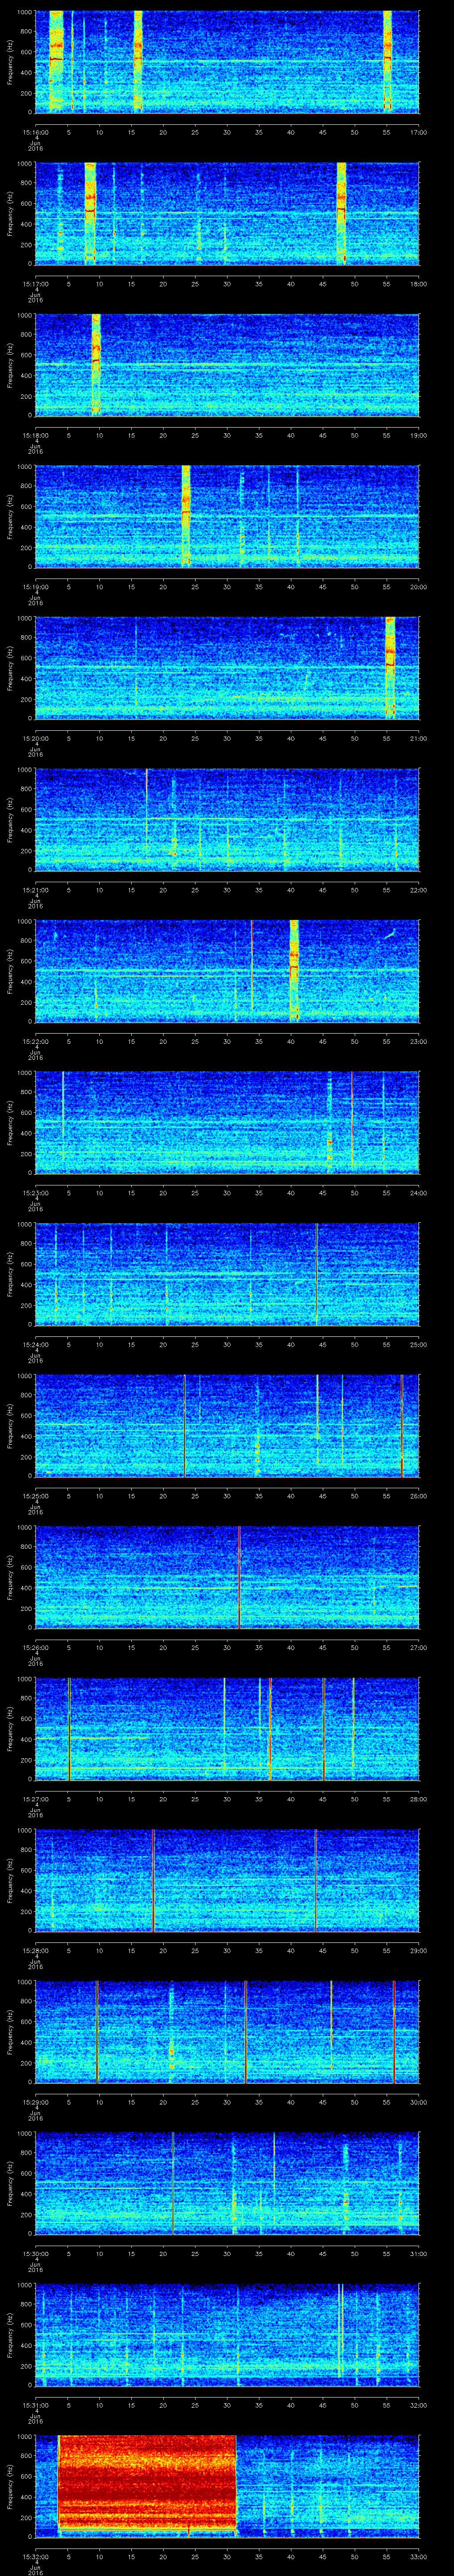Select the spectrogram panel starting at 15:23:00
Image resolution: width=454 pixels, height=2576 pixels.
point(227,1122)
